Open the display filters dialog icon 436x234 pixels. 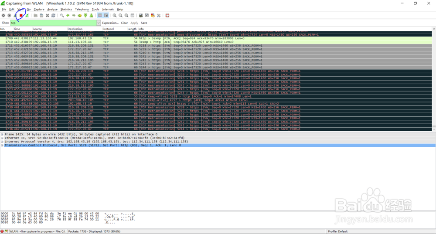pos(147,16)
